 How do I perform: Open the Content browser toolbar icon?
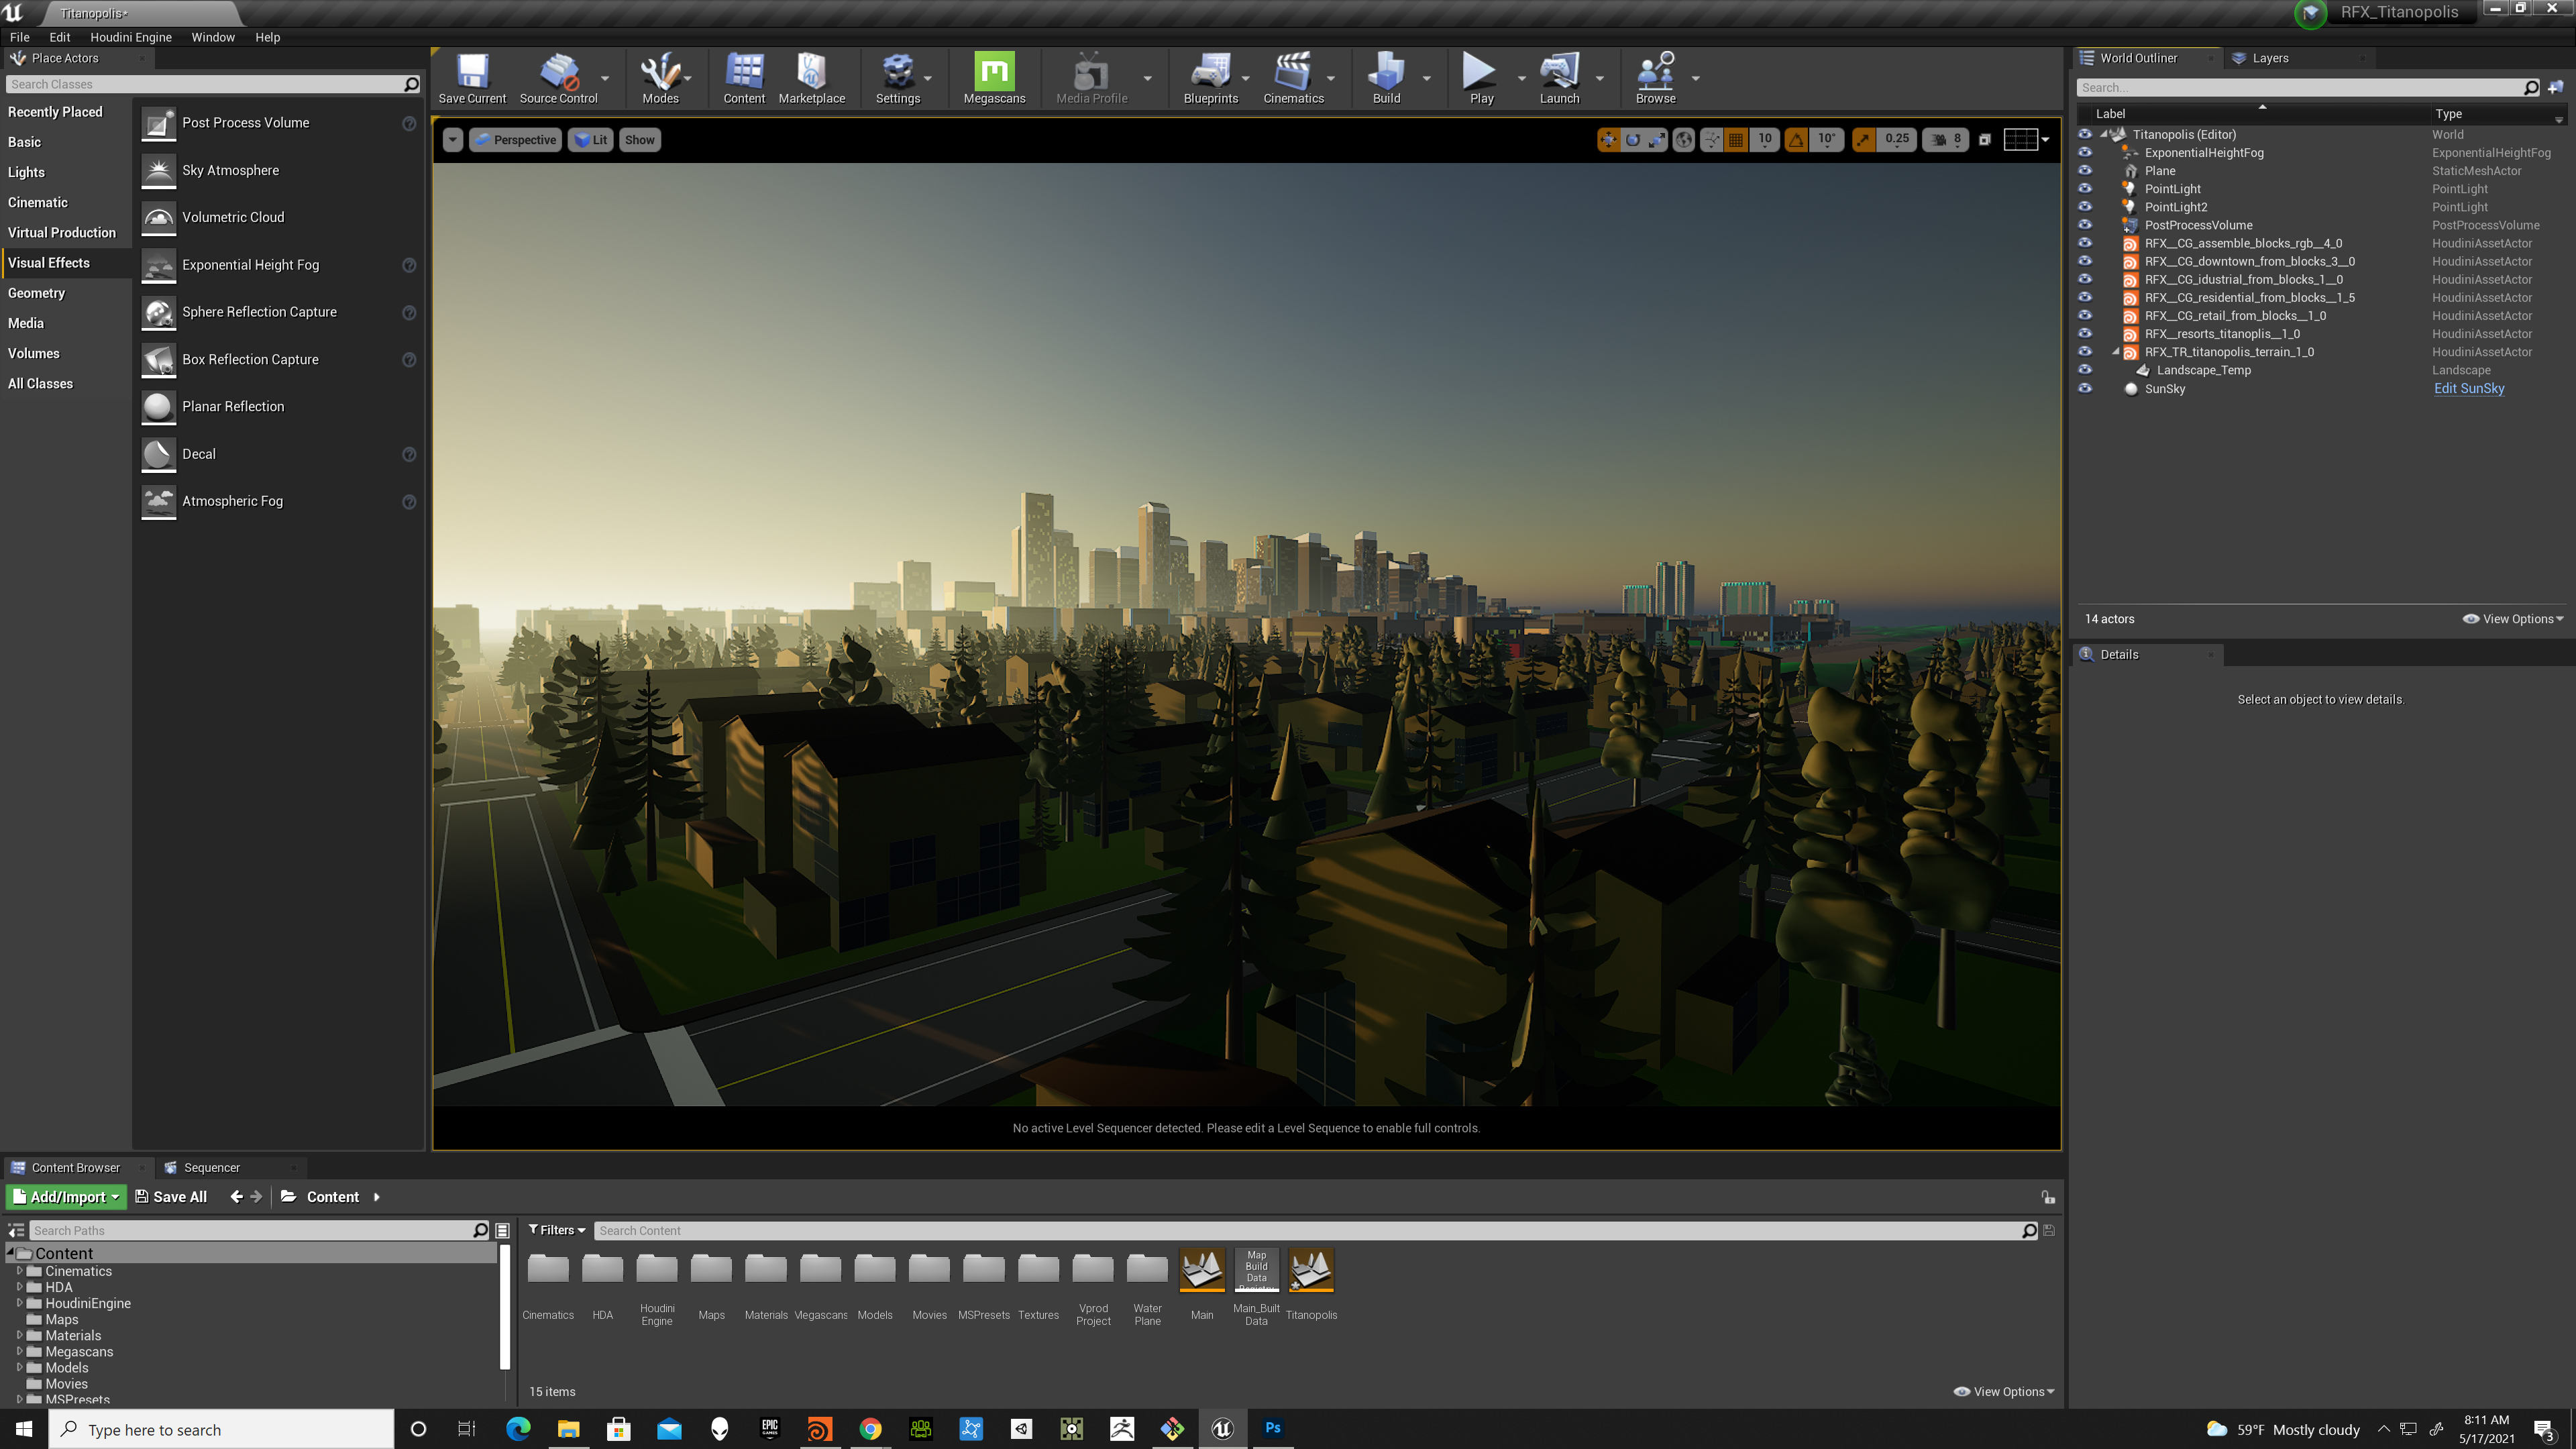click(x=744, y=72)
